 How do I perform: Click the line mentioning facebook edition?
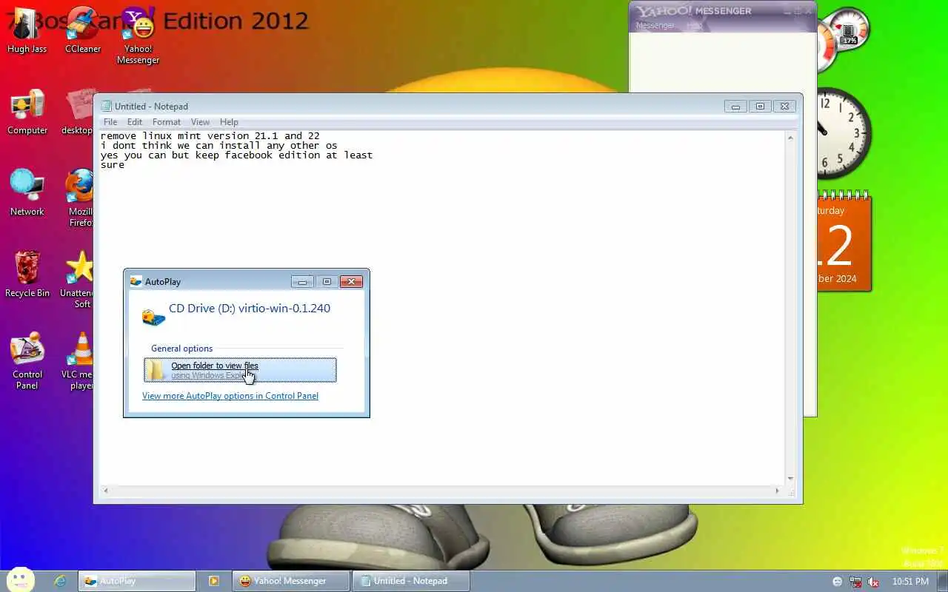(237, 155)
